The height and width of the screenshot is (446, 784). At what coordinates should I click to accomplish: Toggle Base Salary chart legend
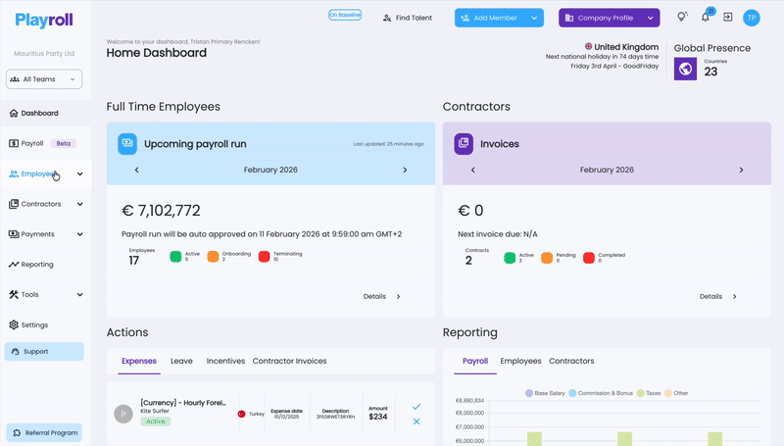(x=545, y=393)
